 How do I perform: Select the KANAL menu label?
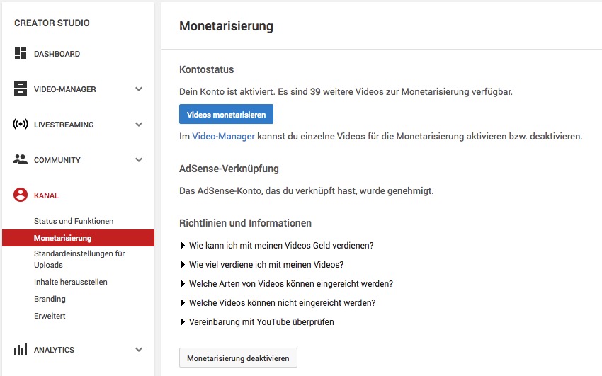pyautogui.click(x=47, y=195)
